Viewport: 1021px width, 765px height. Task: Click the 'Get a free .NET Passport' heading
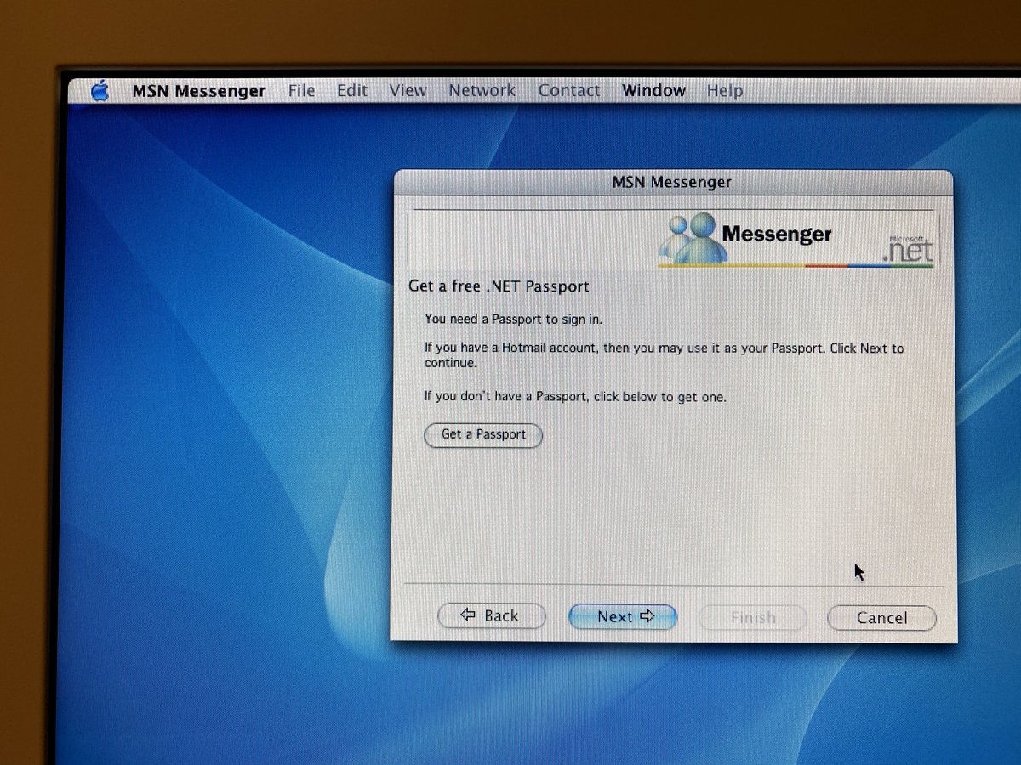pyautogui.click(x=499, y=286)
